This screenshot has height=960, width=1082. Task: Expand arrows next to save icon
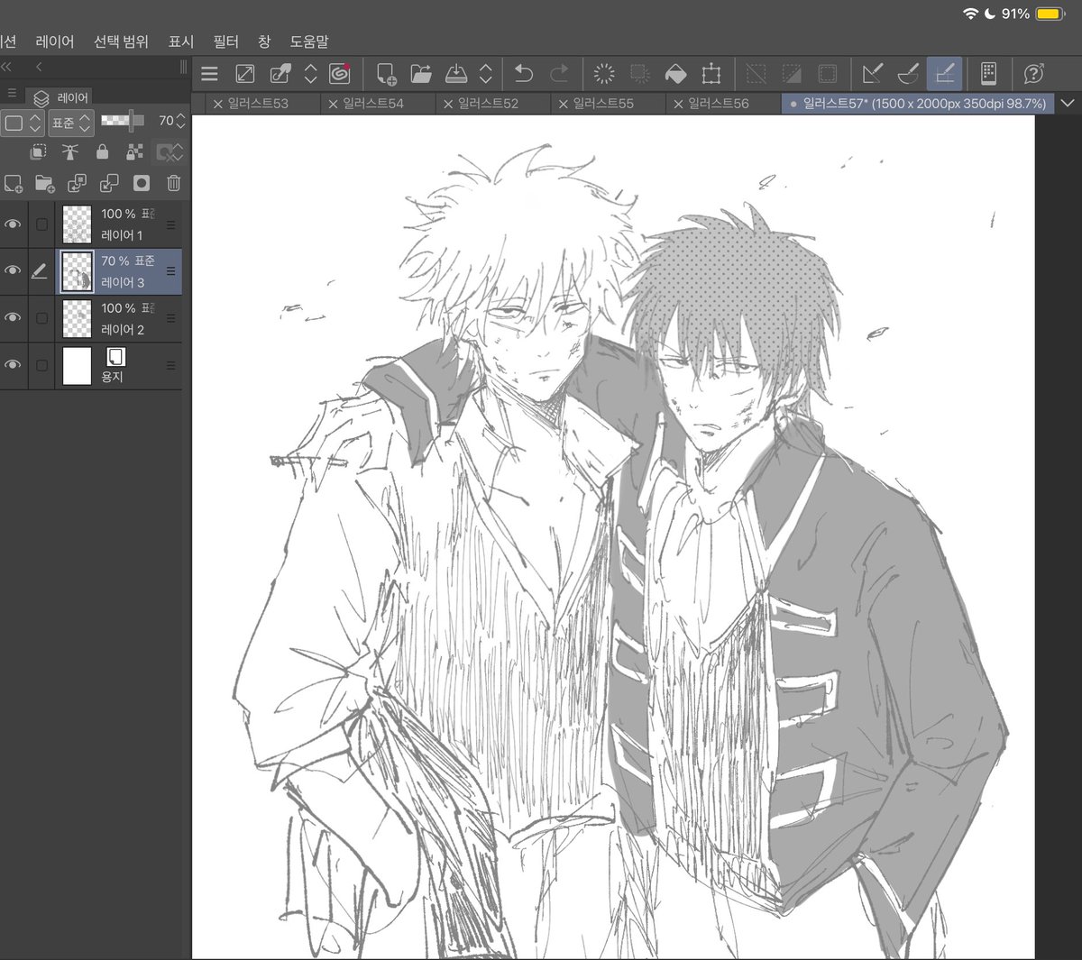pyautogui.click(x=485, y=74)
